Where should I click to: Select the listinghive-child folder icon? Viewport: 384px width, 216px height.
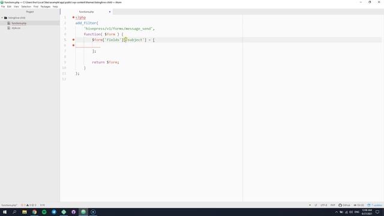(5, 18)
